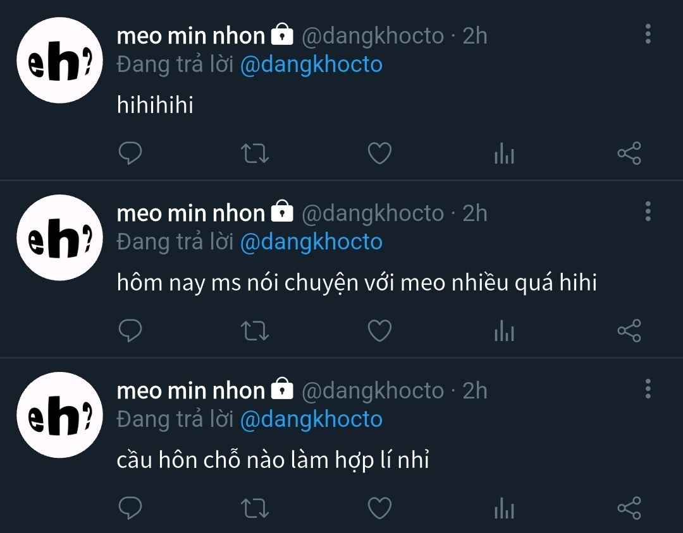Open more options for "cầu hôn" tweet

pyautogui.click(x=648, y=389)
